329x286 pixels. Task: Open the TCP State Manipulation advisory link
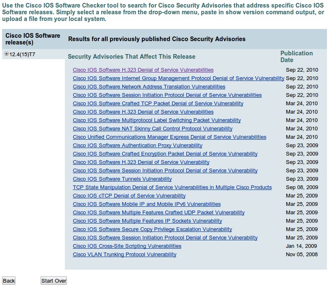(172, 187)
